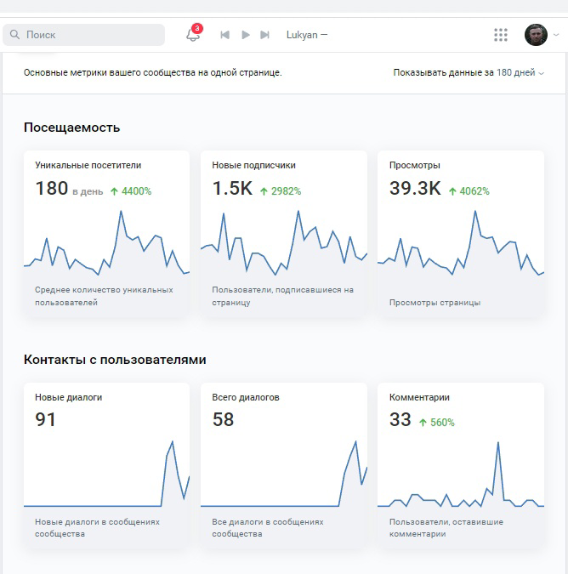Skip to the previous track
The height and width of the screenshot is (574, 568).
(x=224, y=35)
